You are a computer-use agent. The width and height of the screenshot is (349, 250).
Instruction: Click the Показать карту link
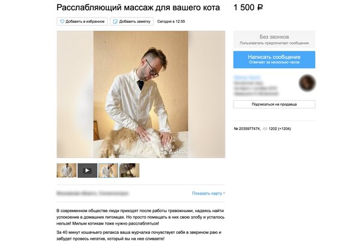click(207, 193)
